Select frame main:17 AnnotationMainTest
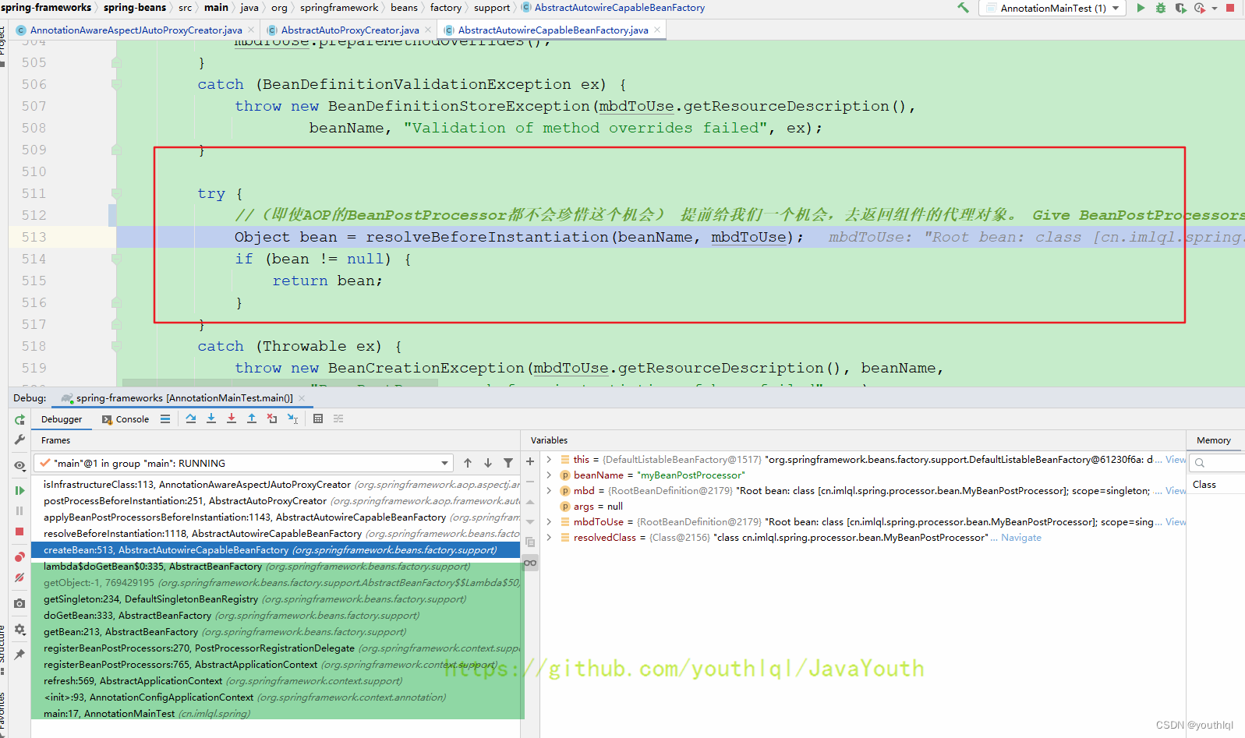The image size is (1245, 738). coord(275,714)
